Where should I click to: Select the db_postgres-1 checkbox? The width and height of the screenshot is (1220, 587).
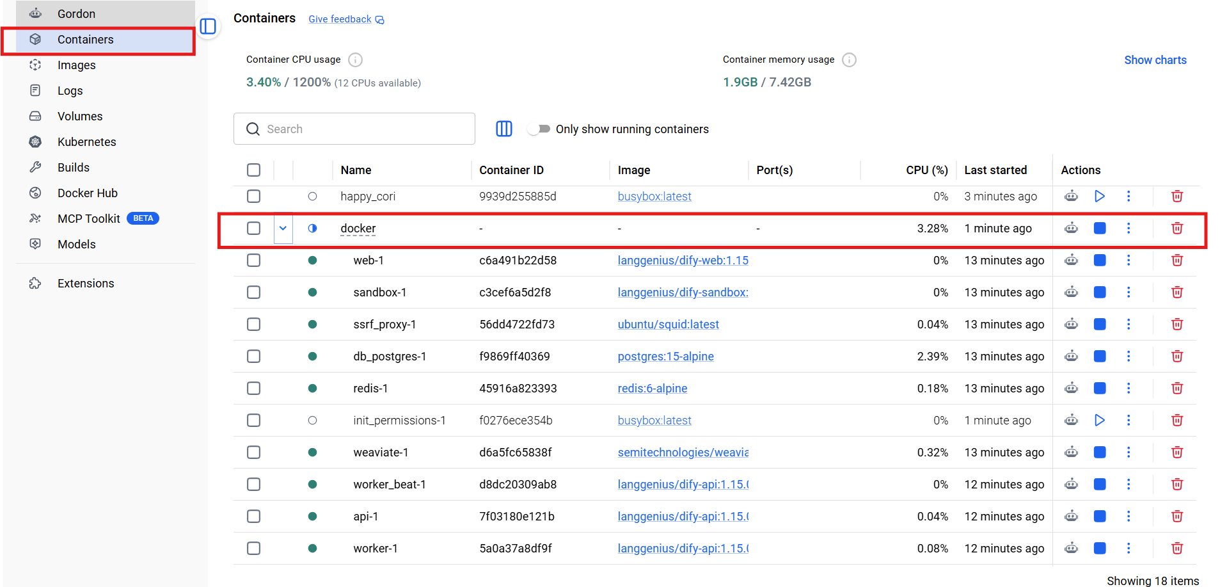coord(253,356)
